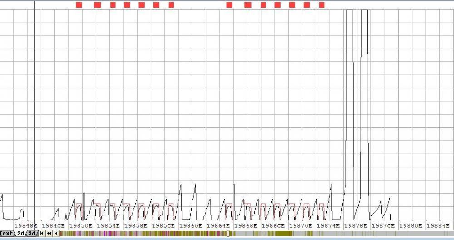Select the 2d view tab

[x=21, y=234]
